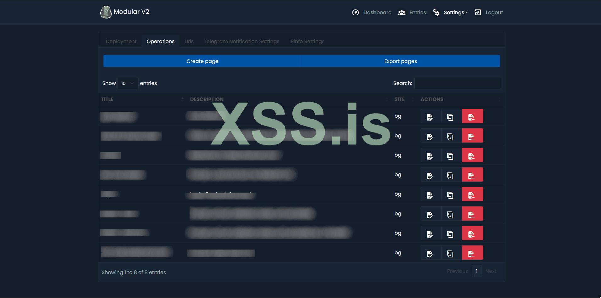
Task: Edit the page in the second table row
Action: point(431,136)
